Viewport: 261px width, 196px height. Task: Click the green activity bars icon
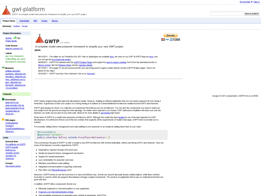tap(15, 38)
